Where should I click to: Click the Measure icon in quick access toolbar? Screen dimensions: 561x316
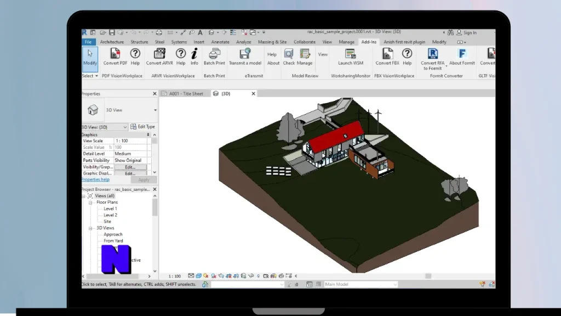(x=183, y=32)
